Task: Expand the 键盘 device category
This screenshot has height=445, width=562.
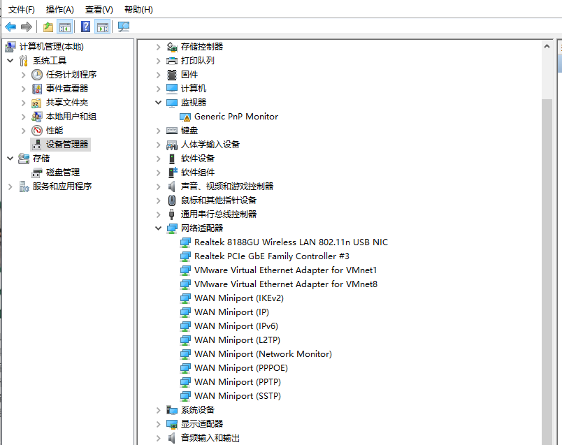Action: click(x=159, y=131)
